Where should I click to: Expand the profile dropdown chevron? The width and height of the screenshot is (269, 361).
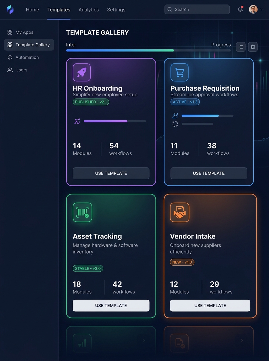(261, 10)
